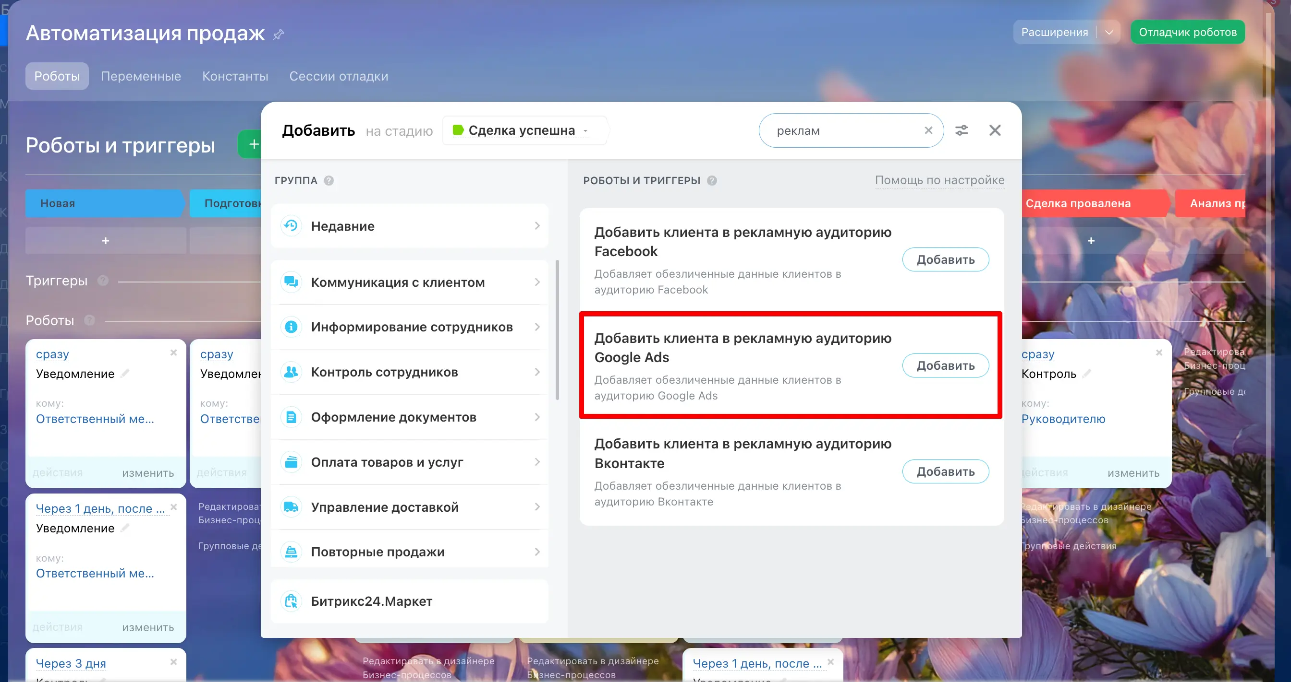
Task: Open the Сделка успешна stage dropdown
Action: click(521, 130)
